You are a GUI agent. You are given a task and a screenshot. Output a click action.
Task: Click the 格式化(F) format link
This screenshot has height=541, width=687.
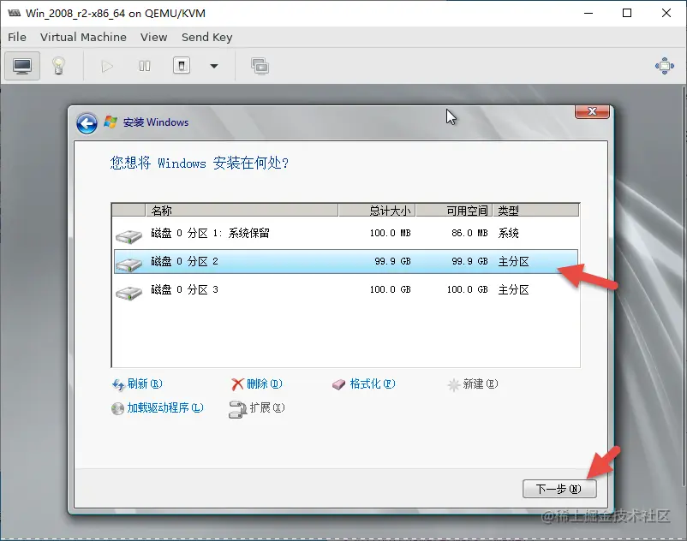tap(364, 384)
